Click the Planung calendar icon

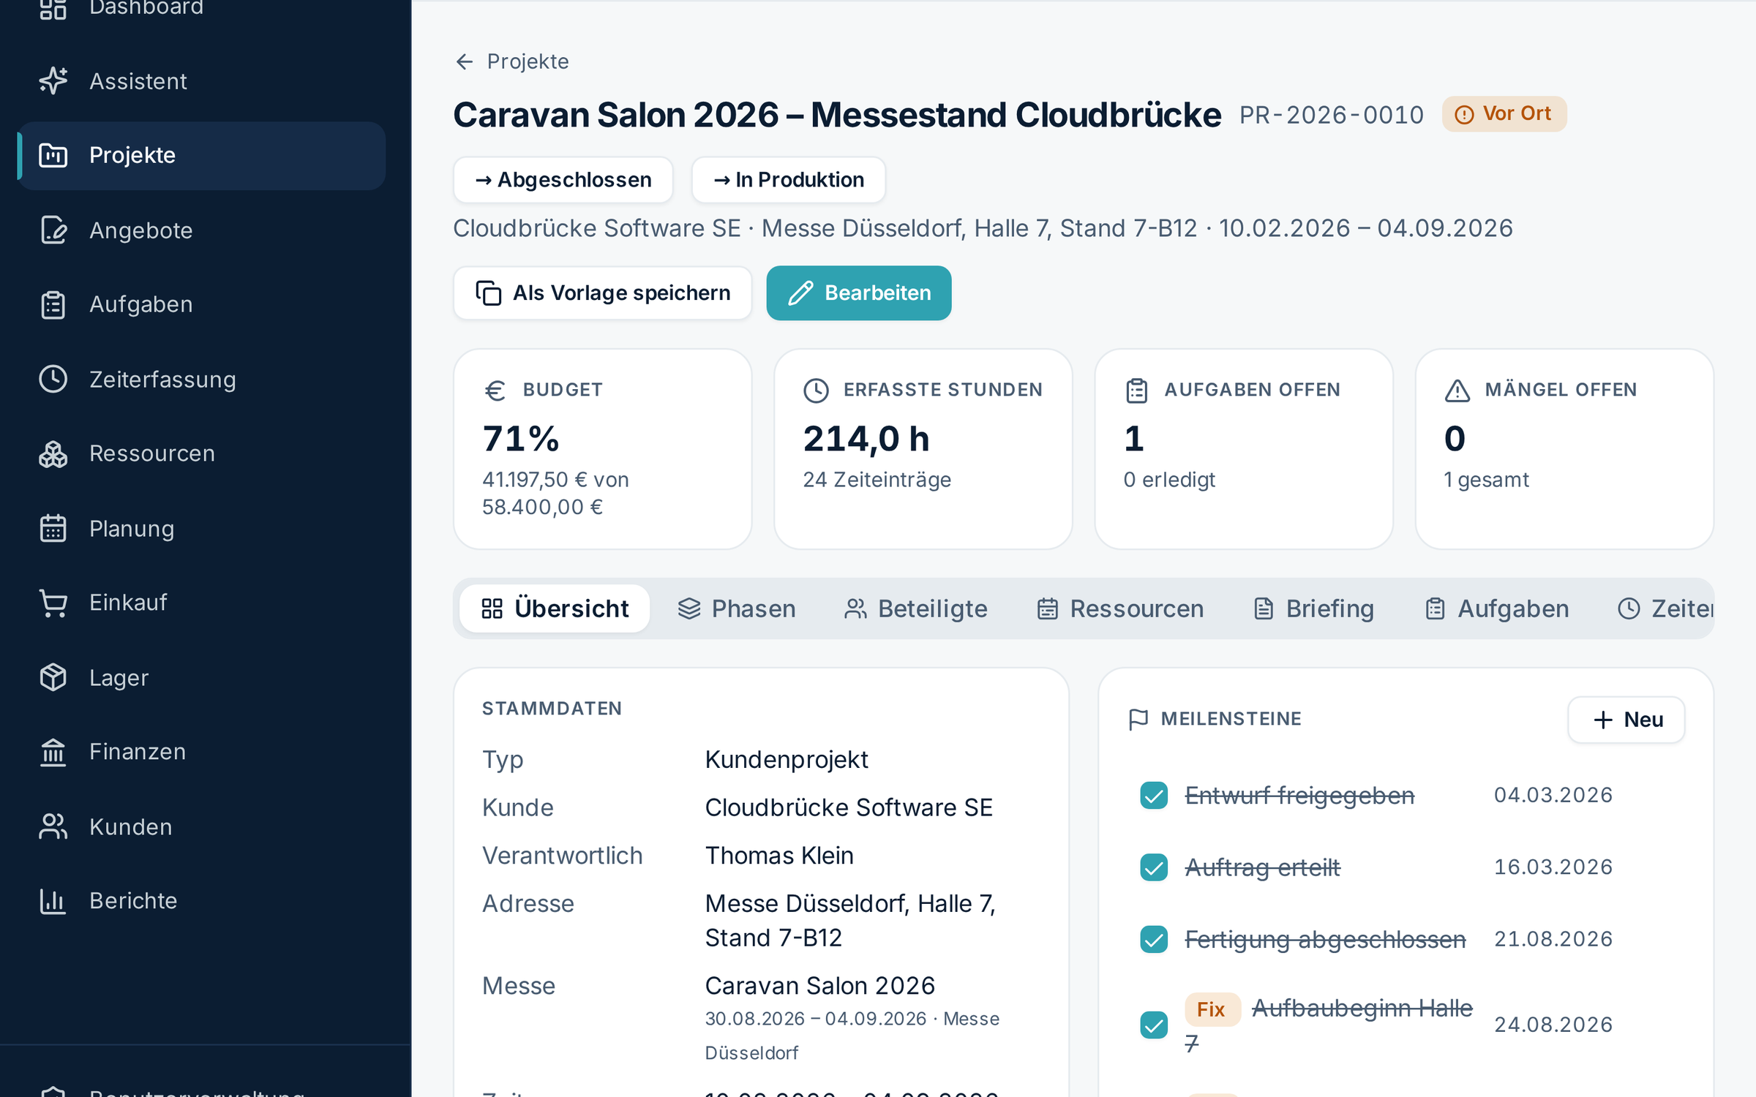pyautogui.click(x=53, y=528)
